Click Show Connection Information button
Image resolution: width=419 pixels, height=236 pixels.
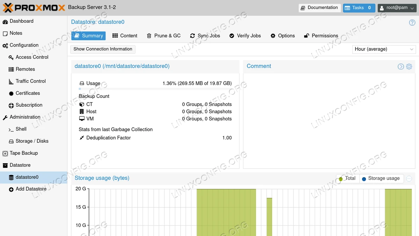[103, 49]
